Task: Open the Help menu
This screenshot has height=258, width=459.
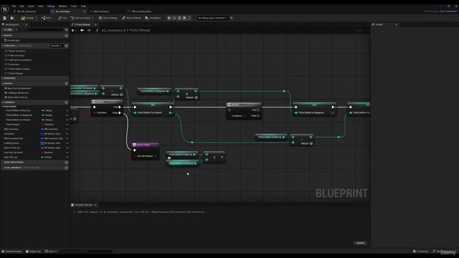Action: point(83,6)
